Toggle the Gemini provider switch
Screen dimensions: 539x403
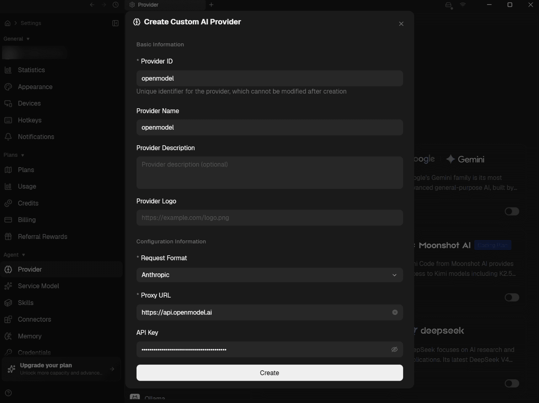pyautogui.click(x=512, y=211)
